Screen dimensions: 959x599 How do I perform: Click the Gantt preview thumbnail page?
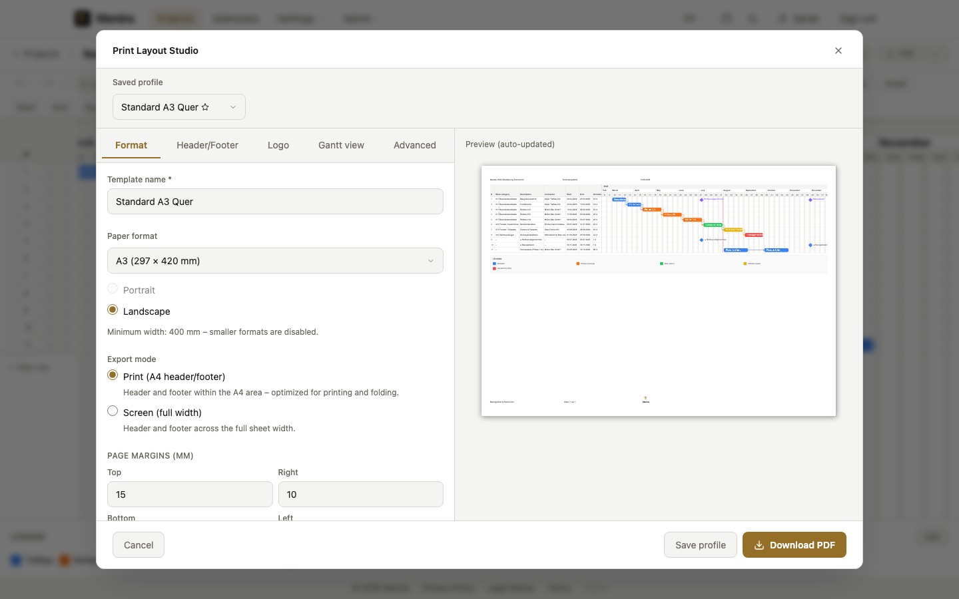pos(659,291)
